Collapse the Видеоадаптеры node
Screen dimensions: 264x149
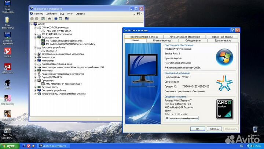[35, 38]
